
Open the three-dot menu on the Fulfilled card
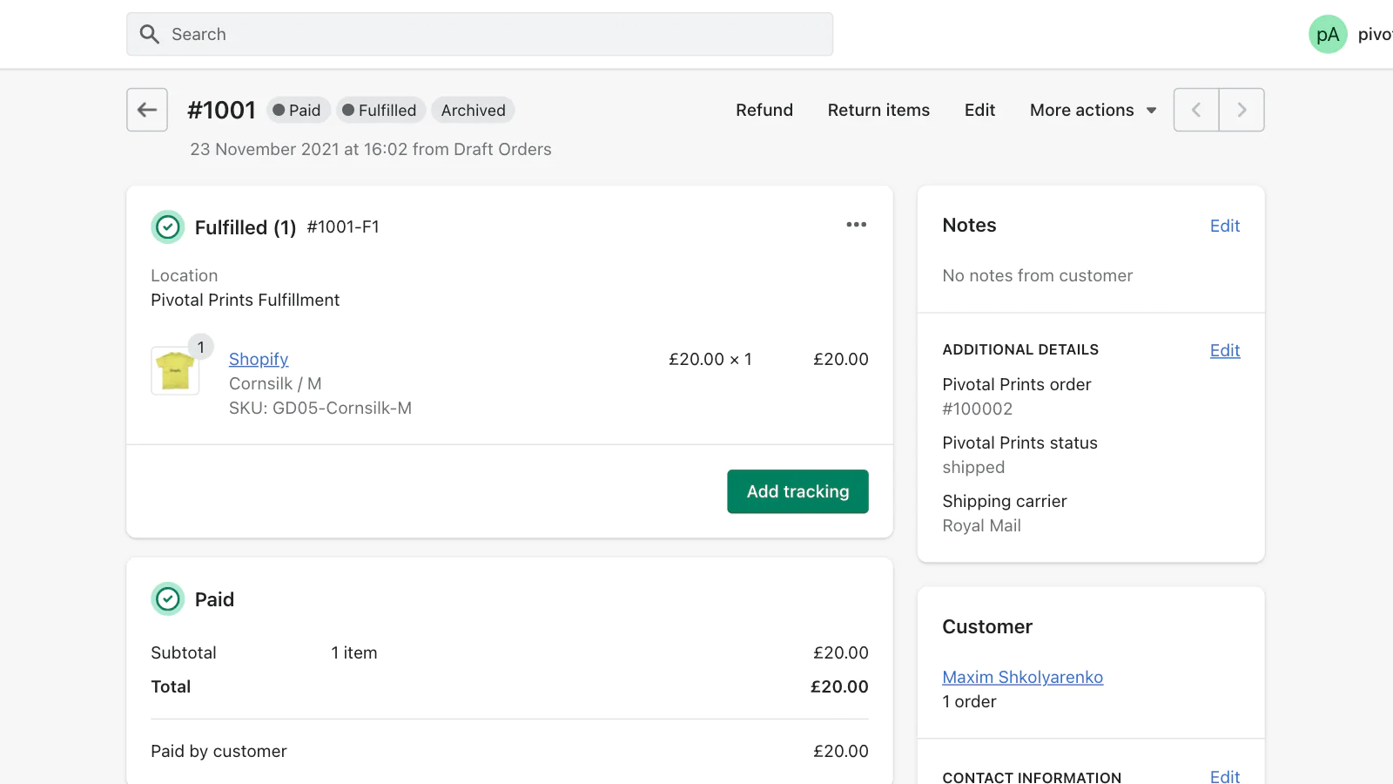856,225
